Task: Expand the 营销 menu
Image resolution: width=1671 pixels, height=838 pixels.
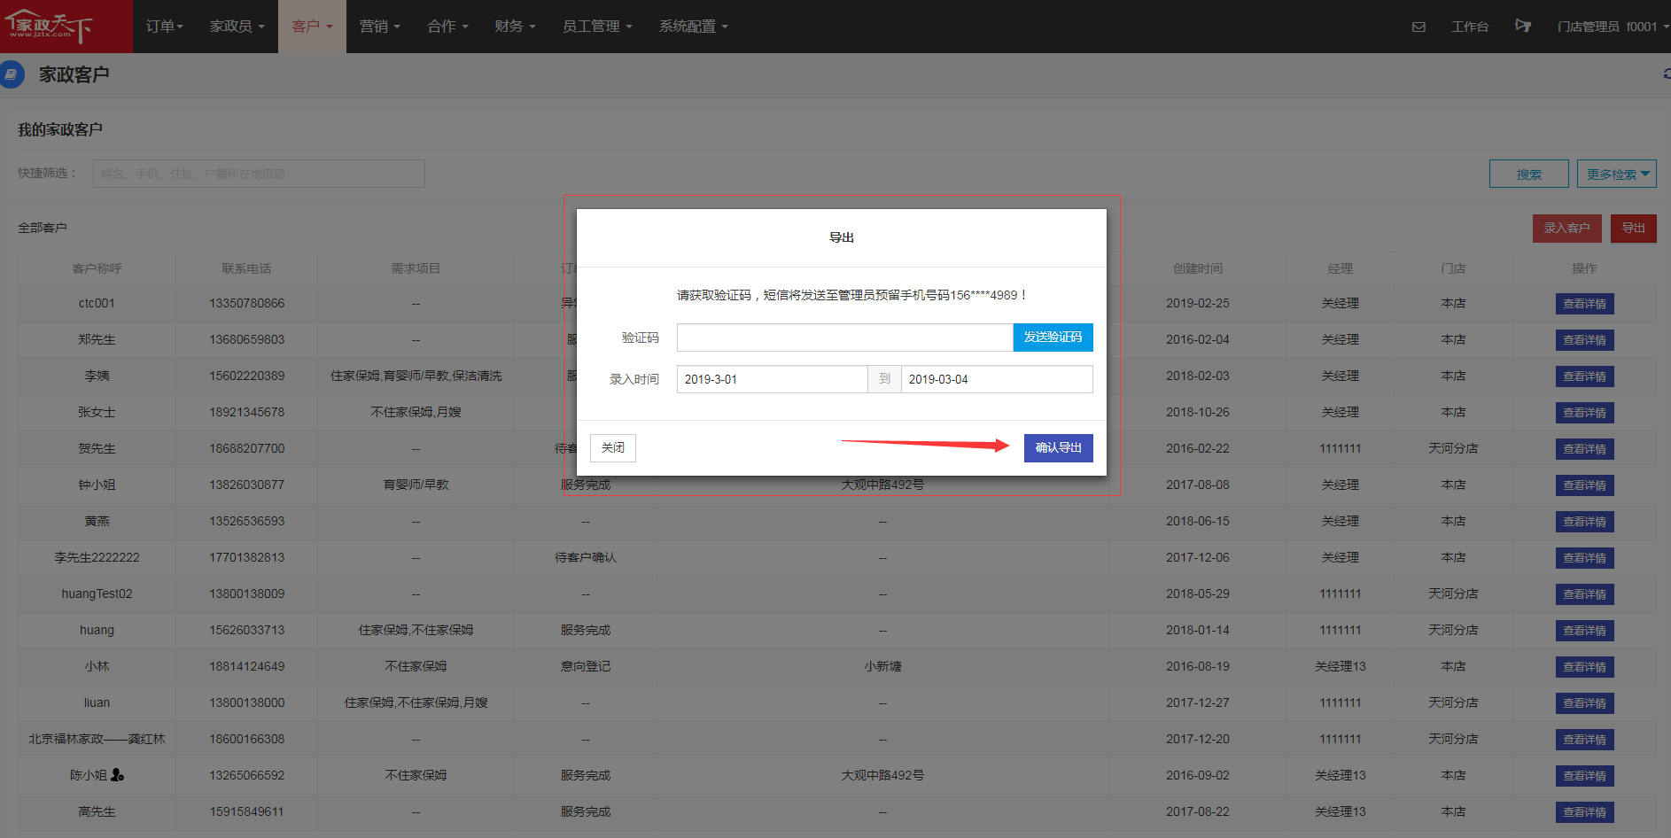Action: [379, 27]
